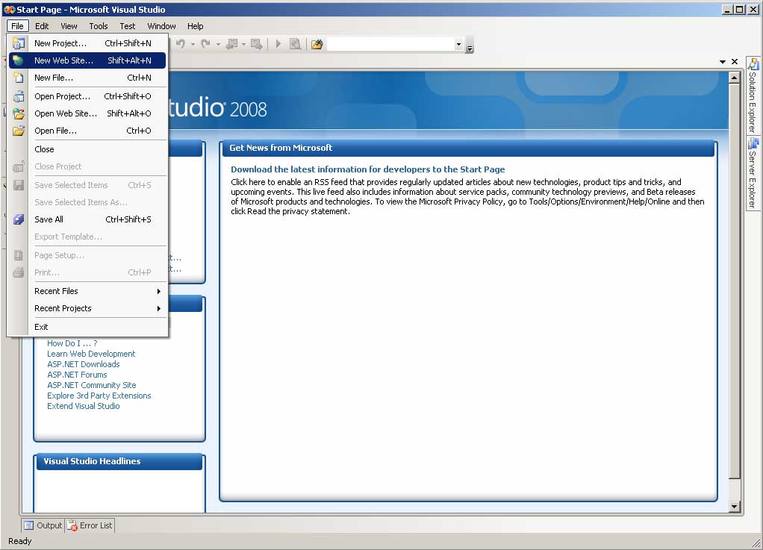Click the Open File folder icon
Image resolution: width=763 pixels, height=550 pixels.
click(19, 131)
